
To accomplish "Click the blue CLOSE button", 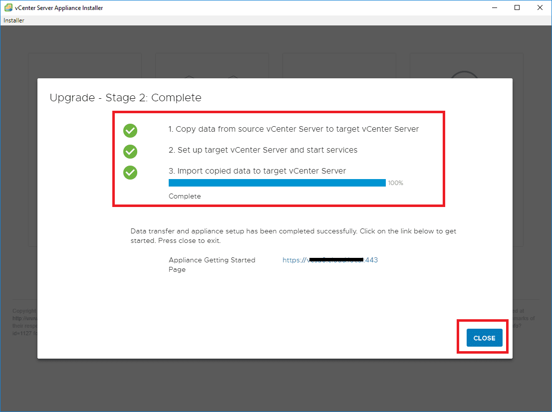I will click(484, 338).
